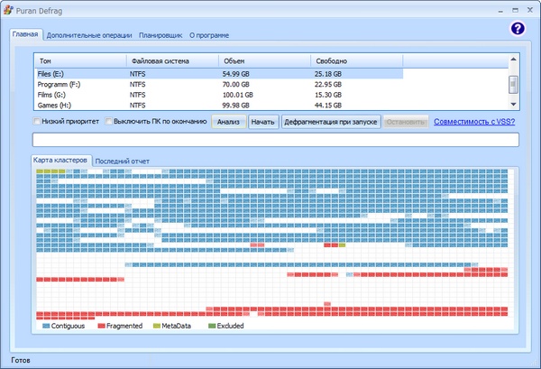The image size is (541, 369).
Task: Toggle the Выключить ПК по окончанию checkbox
Action: (x=110, y=122)
